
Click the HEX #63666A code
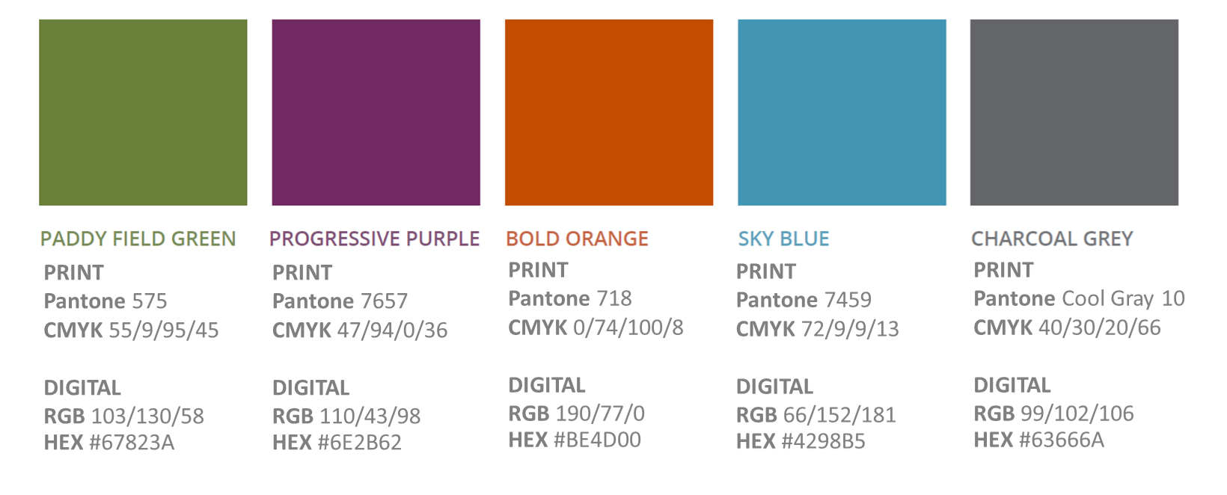(x=1038, y=440)
